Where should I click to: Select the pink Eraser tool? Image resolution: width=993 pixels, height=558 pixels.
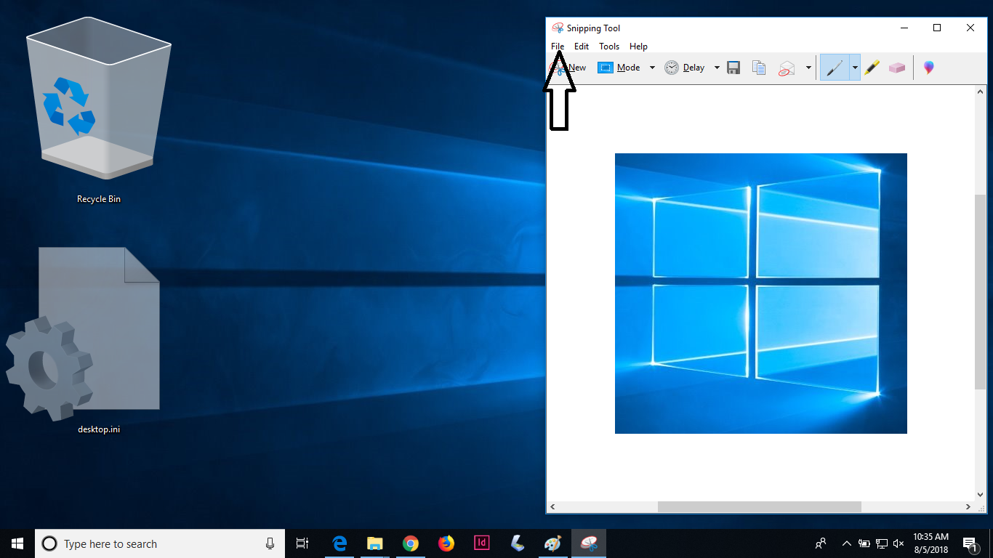(897, 68)
